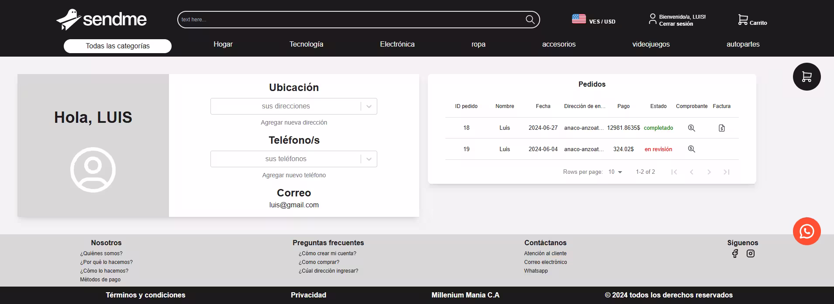Open the floating WhatsApp chat button
This screenshot has width=834, height=304.
806,231
